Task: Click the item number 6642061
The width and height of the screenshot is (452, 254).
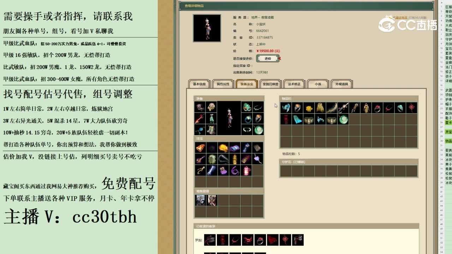Action: [x=262, y=31]
